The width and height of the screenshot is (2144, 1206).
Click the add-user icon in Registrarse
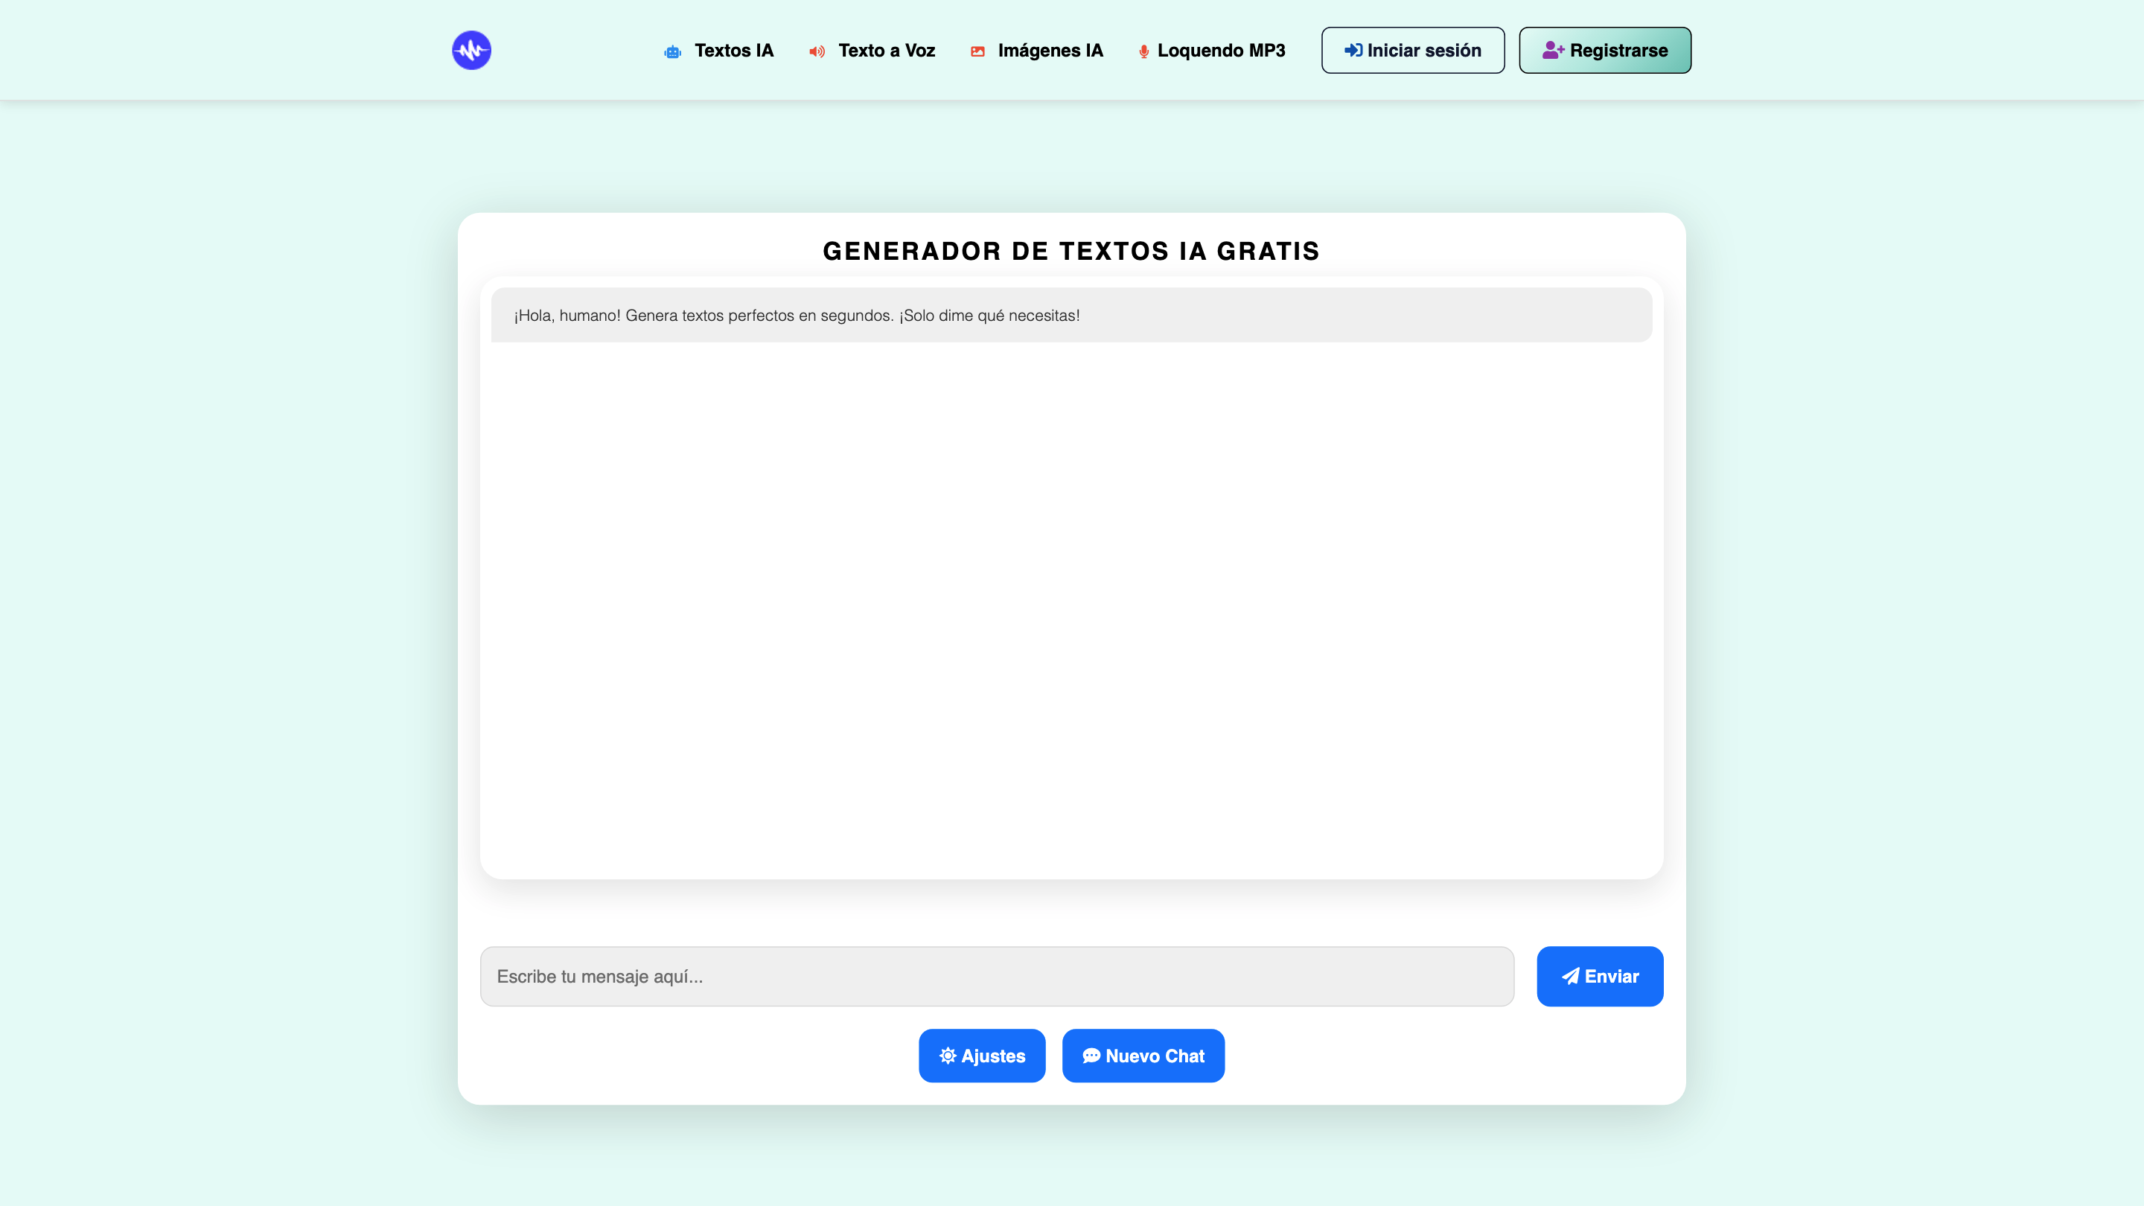[1552, 50]
